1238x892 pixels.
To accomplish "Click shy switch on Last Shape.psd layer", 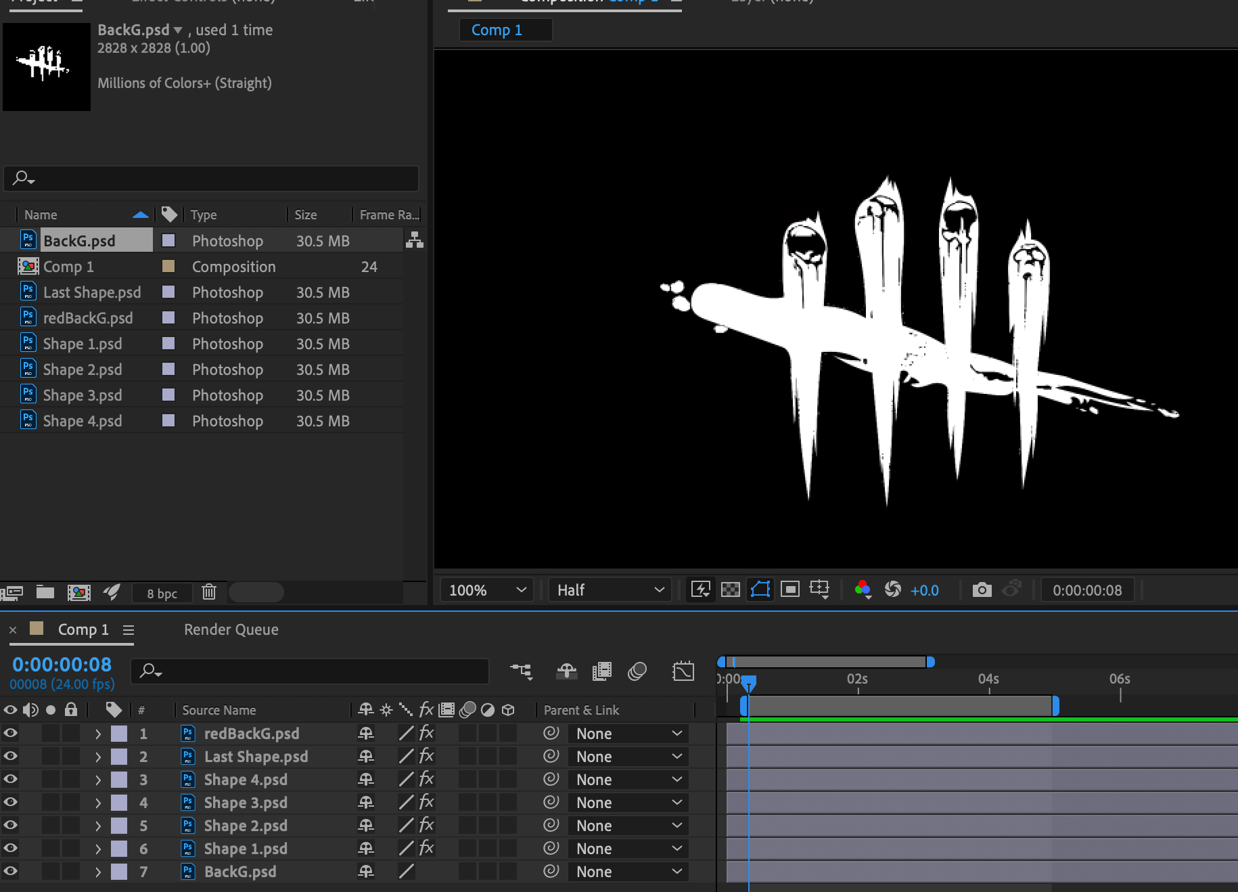I will pos(366,756).
